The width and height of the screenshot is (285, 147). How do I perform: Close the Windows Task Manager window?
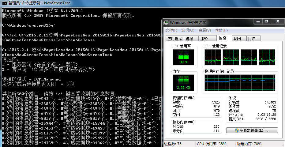click(278, 21)
